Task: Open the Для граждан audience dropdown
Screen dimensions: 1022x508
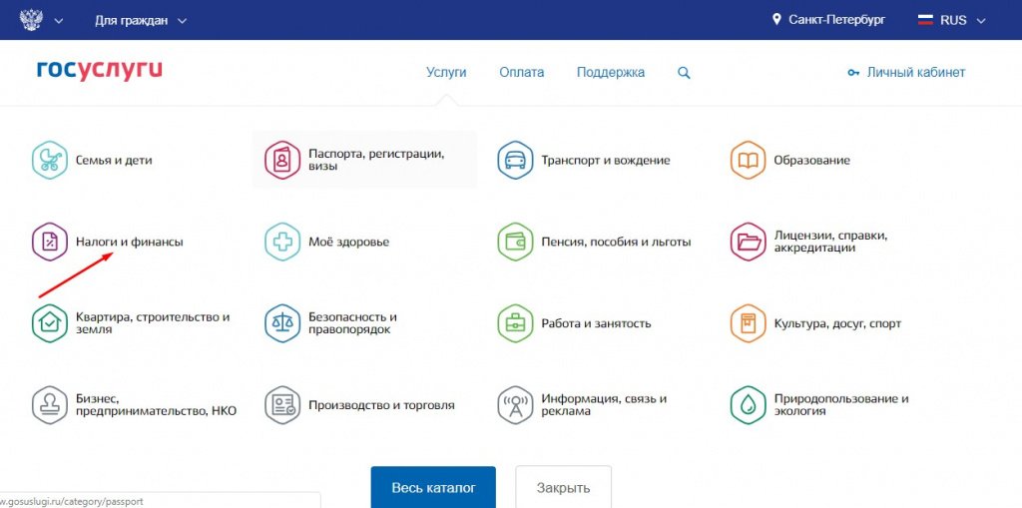Action: coord(141,20)
